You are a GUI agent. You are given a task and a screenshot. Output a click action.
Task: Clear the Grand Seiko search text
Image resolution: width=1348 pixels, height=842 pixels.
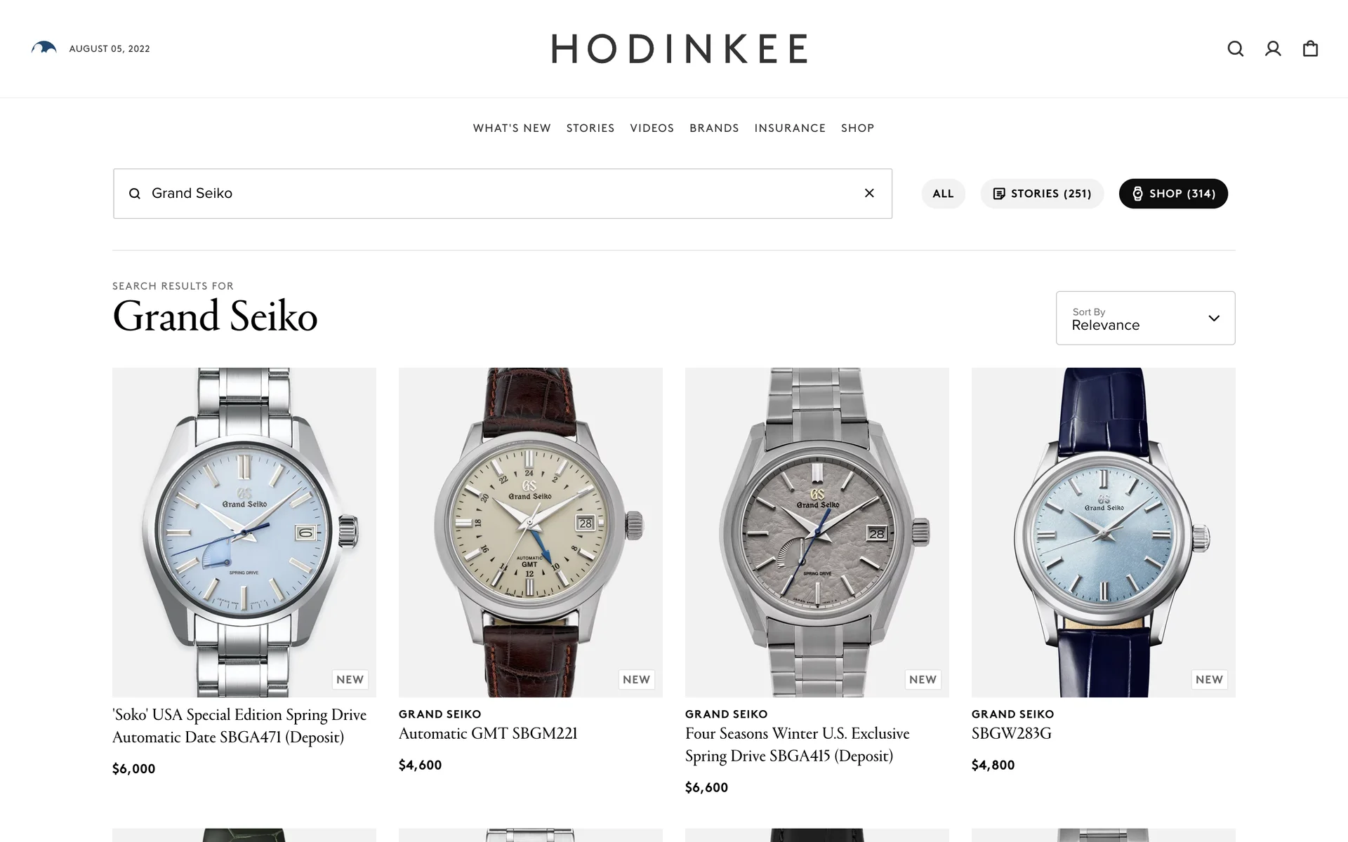869,193
